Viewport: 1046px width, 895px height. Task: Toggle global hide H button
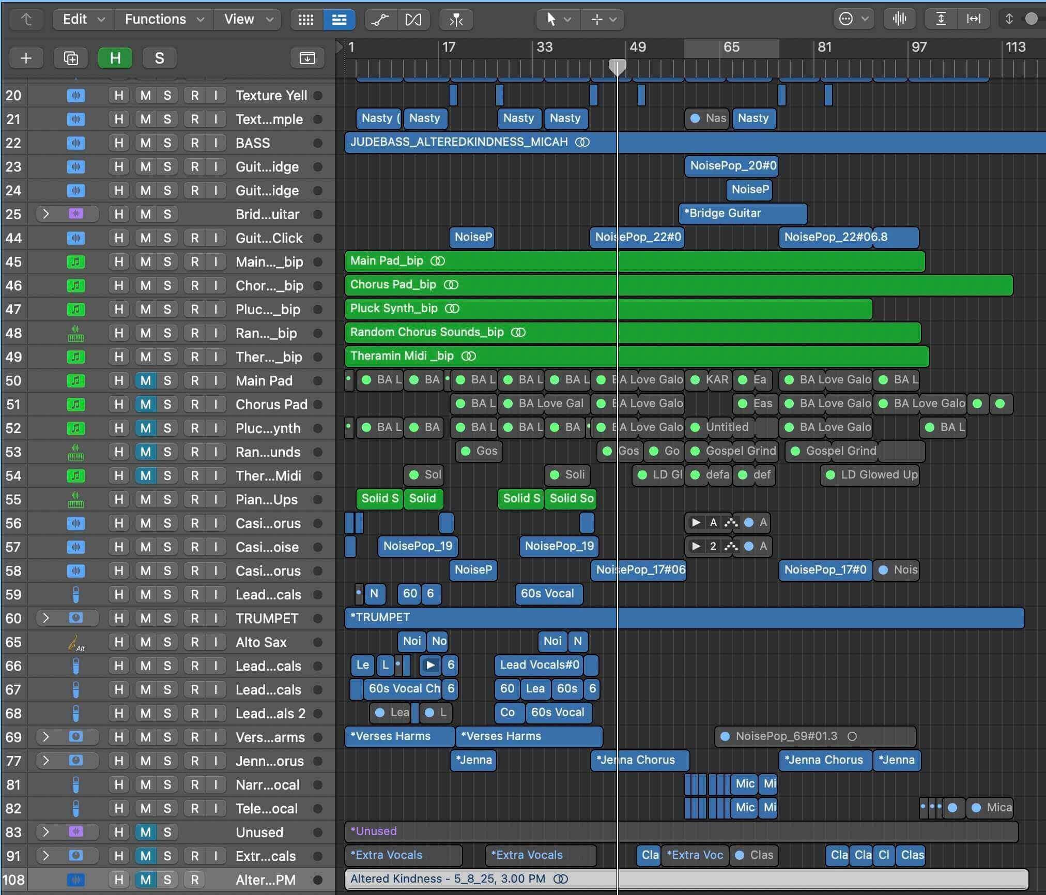pos(115,58)
